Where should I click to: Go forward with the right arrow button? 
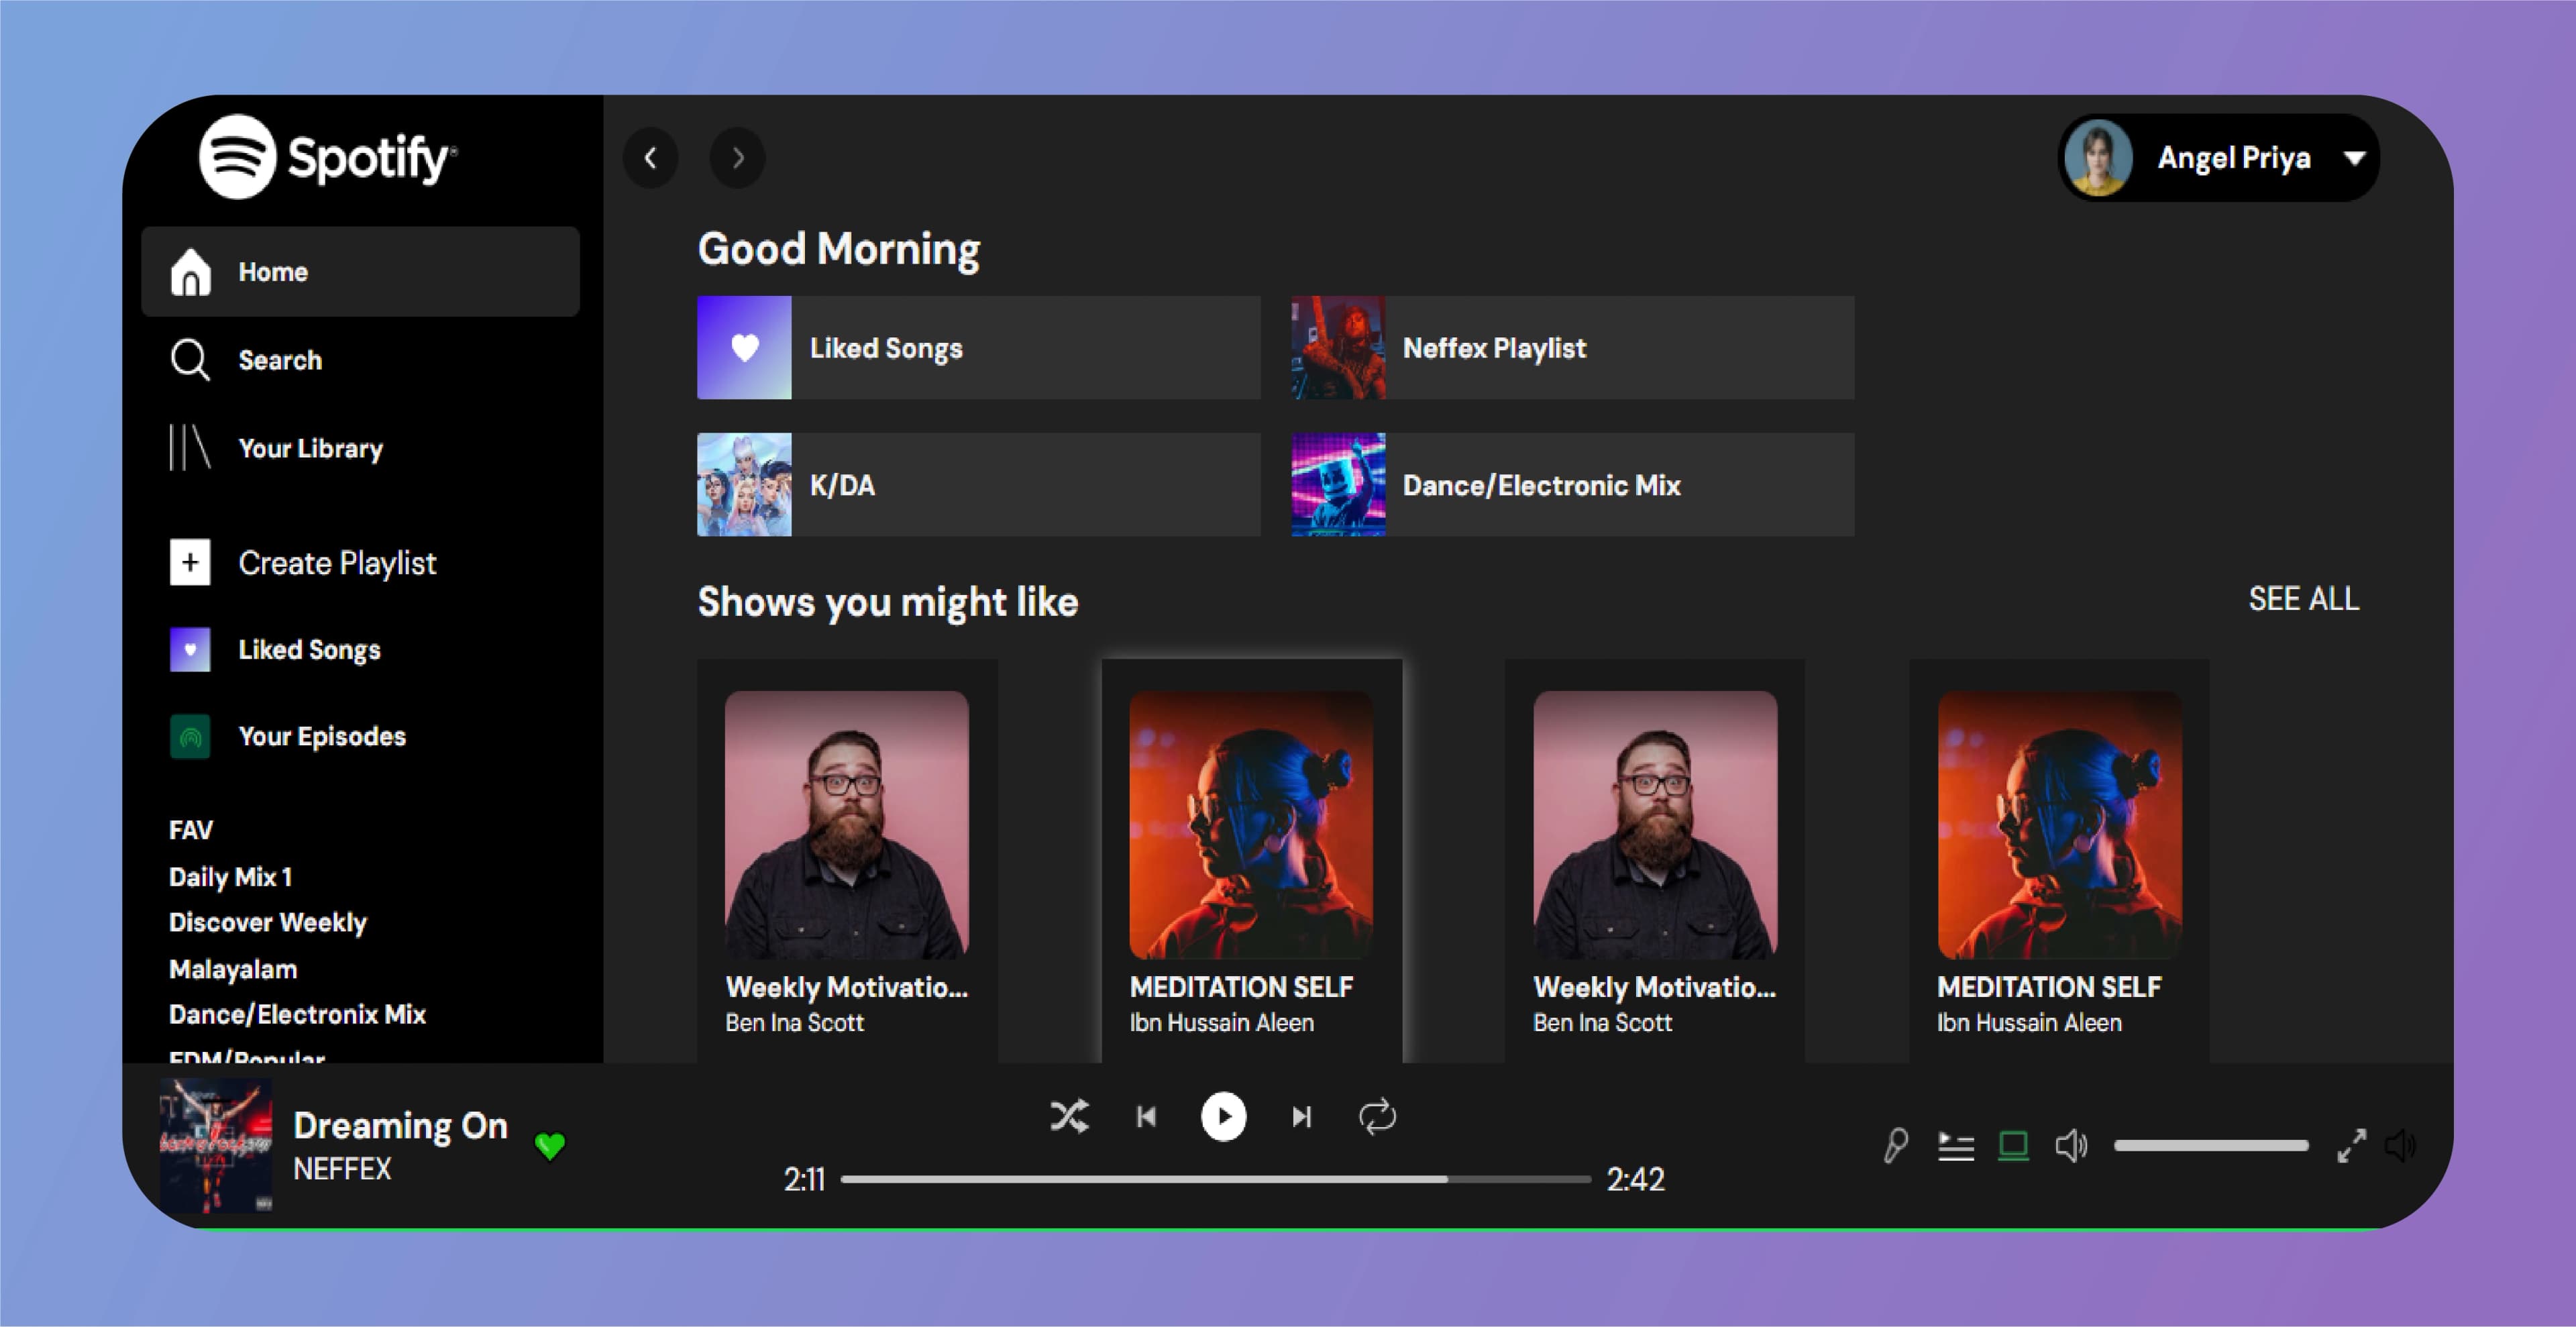[738, 158]
